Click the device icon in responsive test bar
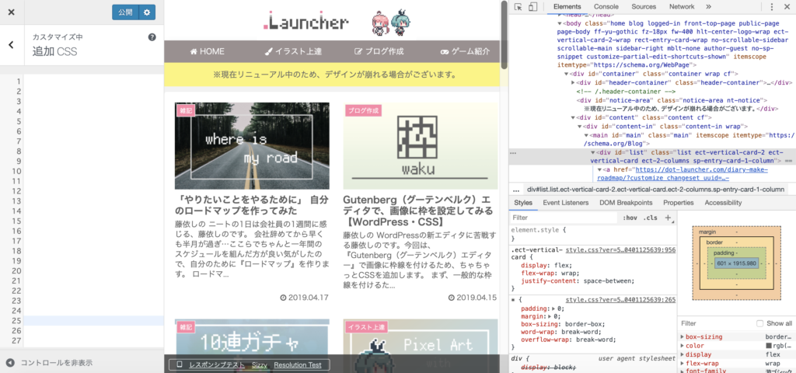Screen dimensions: 796x373 180,365
